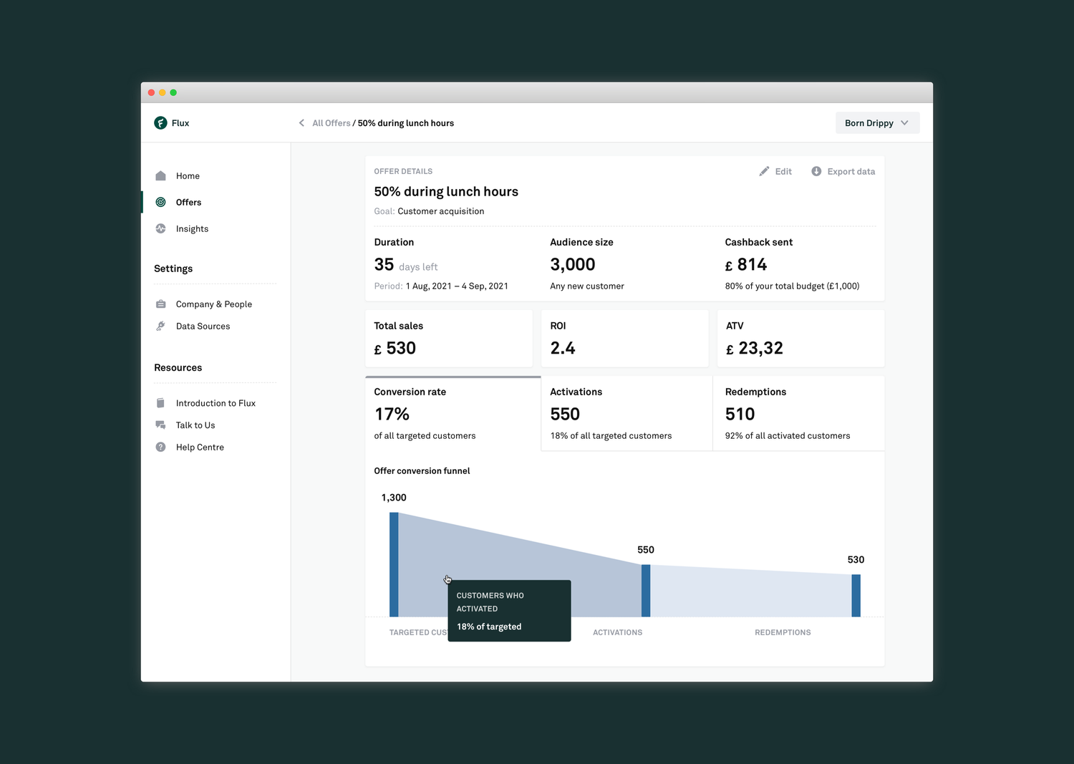1074x764 pixels.
Task: Click the green macOS zoom window button
Action: (x=173, y=92)
